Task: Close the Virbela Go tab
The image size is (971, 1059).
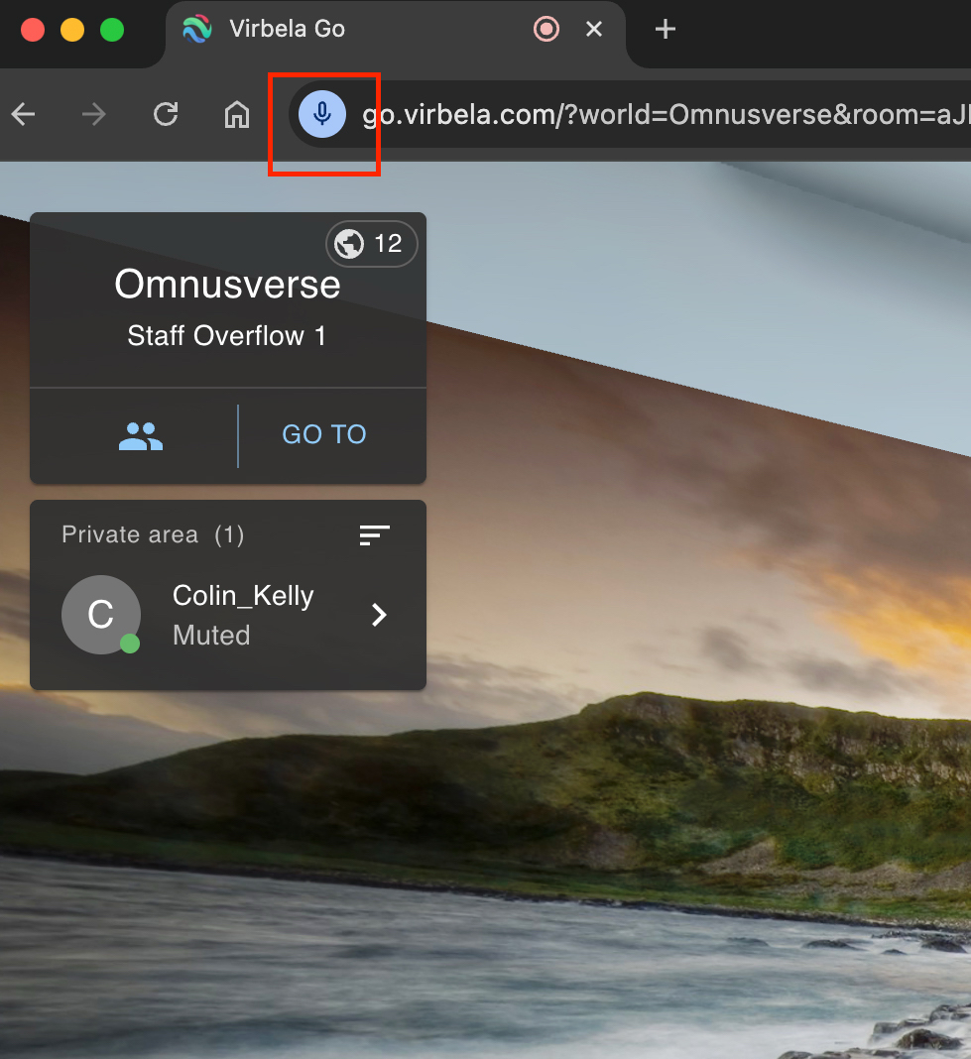Action: click(x=594, y=29)
